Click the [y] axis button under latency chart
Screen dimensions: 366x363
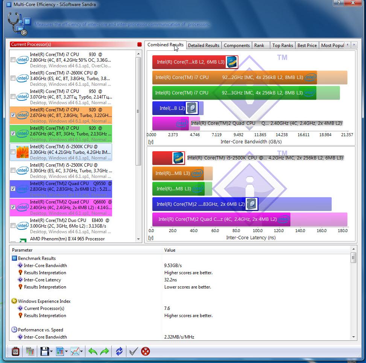(x=151, y=238)
